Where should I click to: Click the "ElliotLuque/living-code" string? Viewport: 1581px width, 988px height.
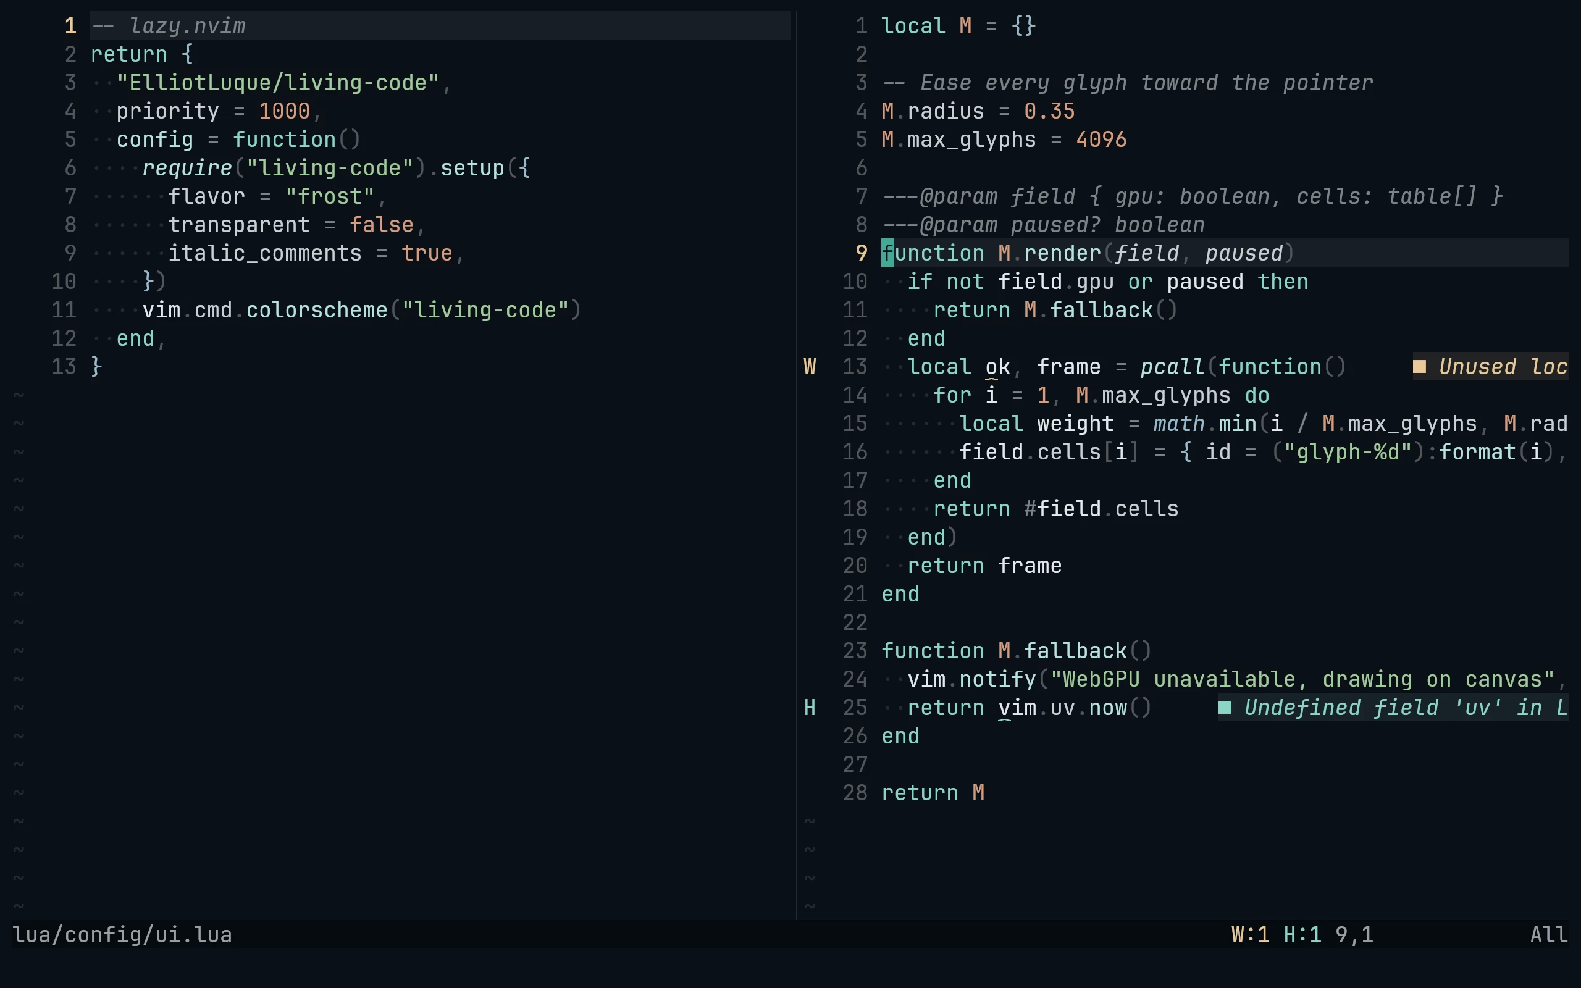[x=278, y=82]
